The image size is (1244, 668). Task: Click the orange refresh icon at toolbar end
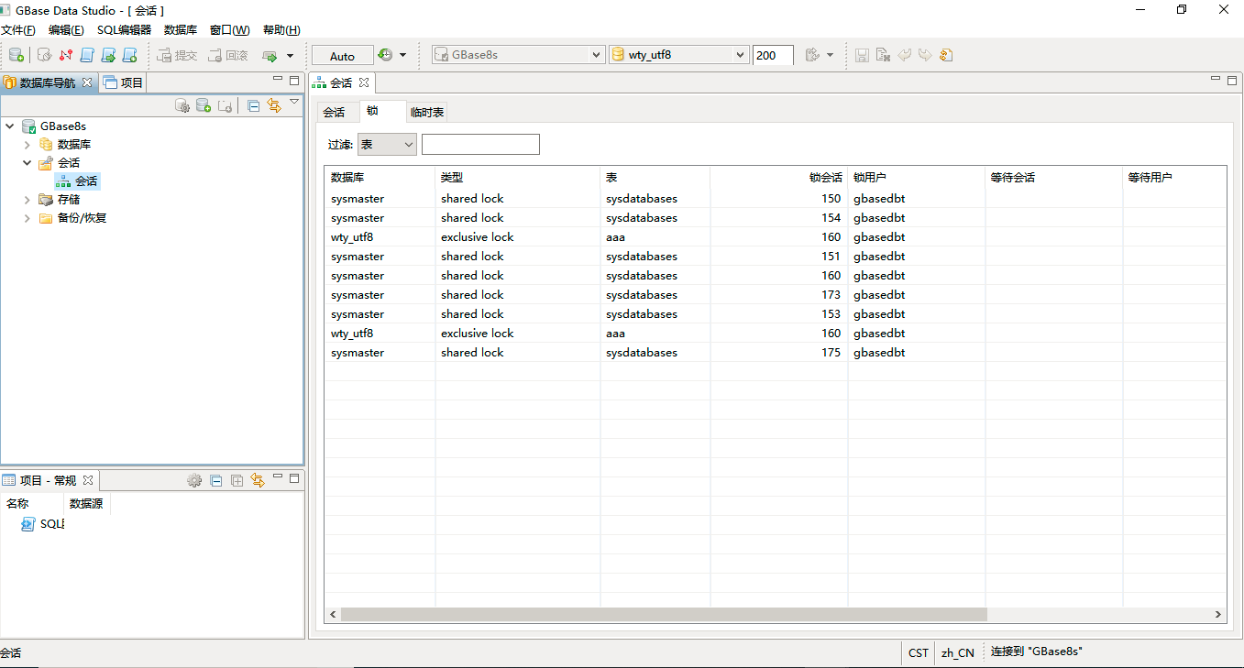946,55
